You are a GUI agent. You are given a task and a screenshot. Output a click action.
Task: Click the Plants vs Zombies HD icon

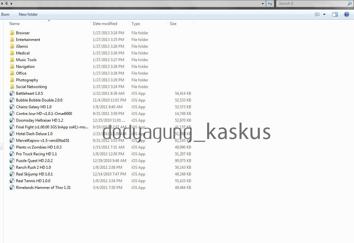(12, 147)
